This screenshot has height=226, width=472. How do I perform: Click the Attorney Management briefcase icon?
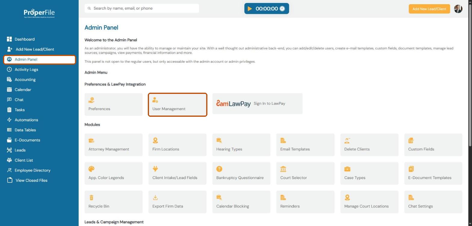click(92, 141)
